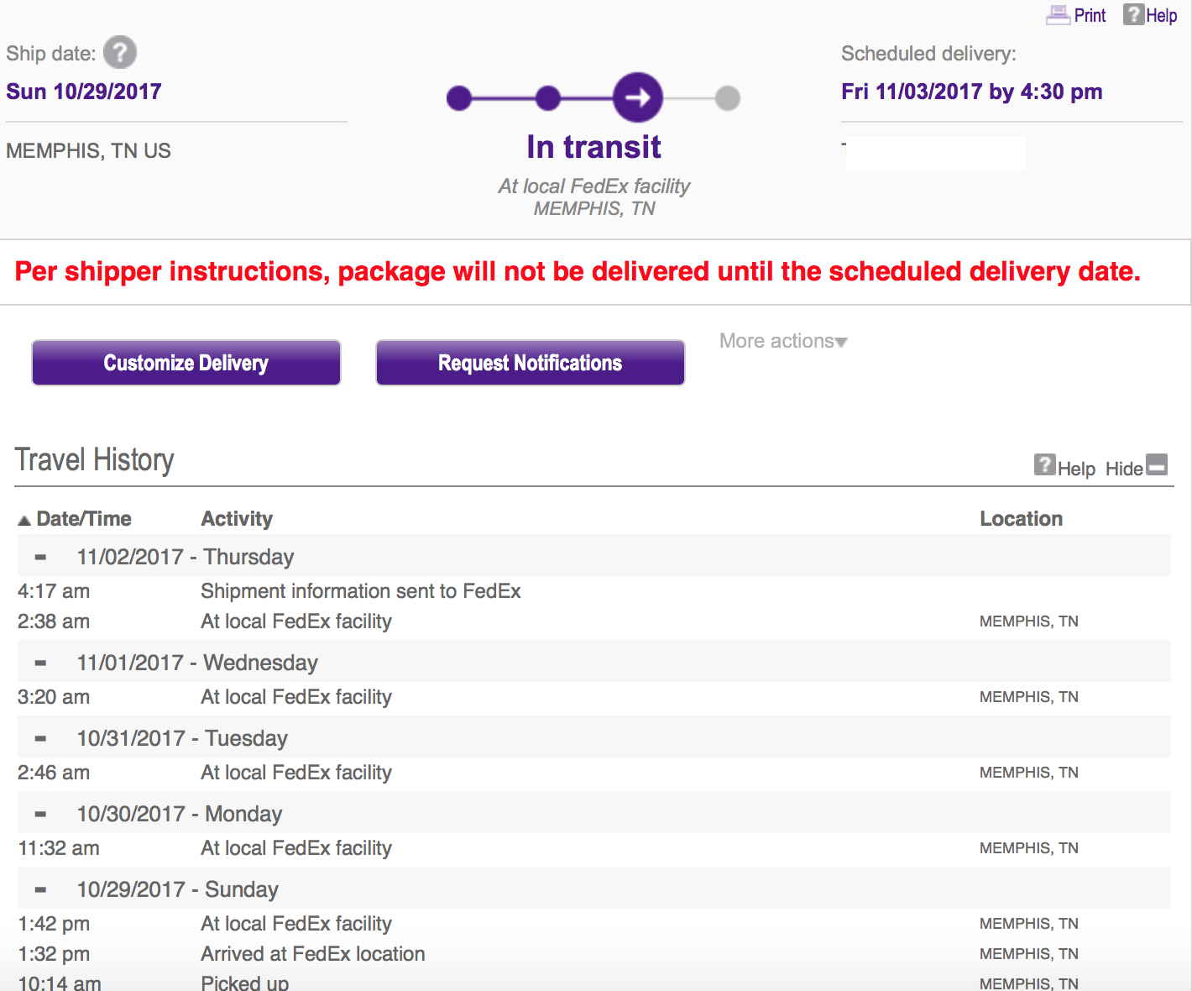1192x991 pixels.
Task: Click the 'In transit' status heading
Action: pyautogui.click(x=594, y=147)
